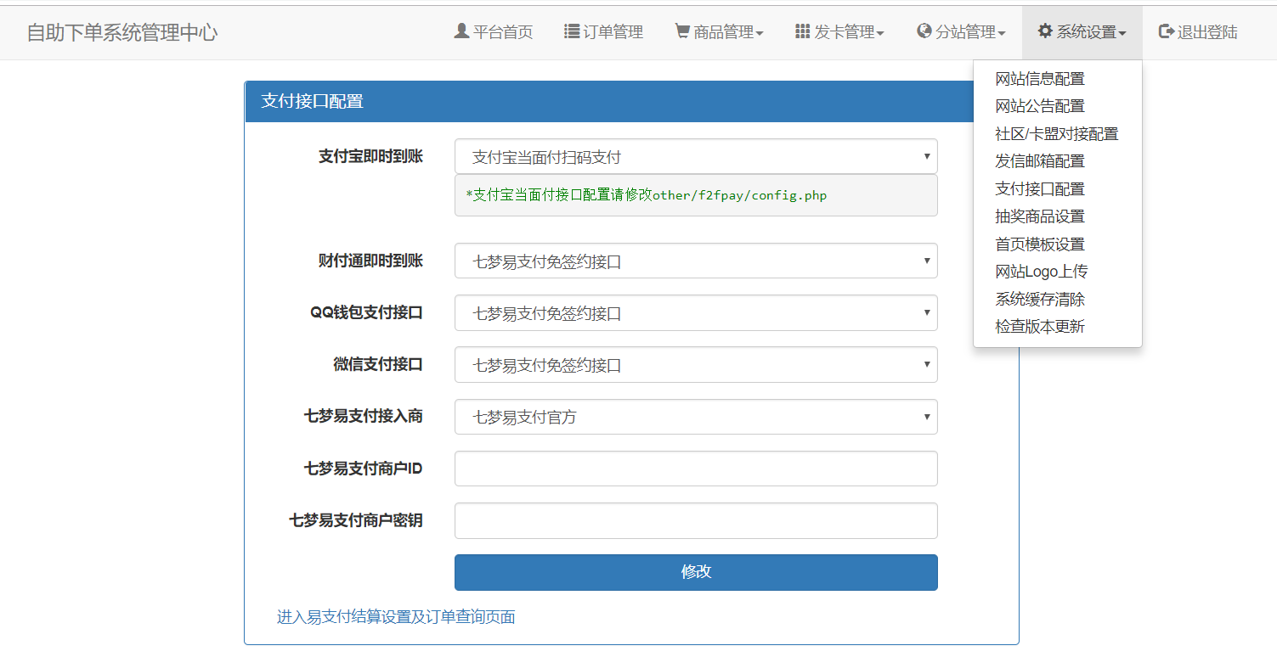Click the list icon beside 订单管理
The width and height of the screenshot is (1277, 668).
tap(572, 31)
